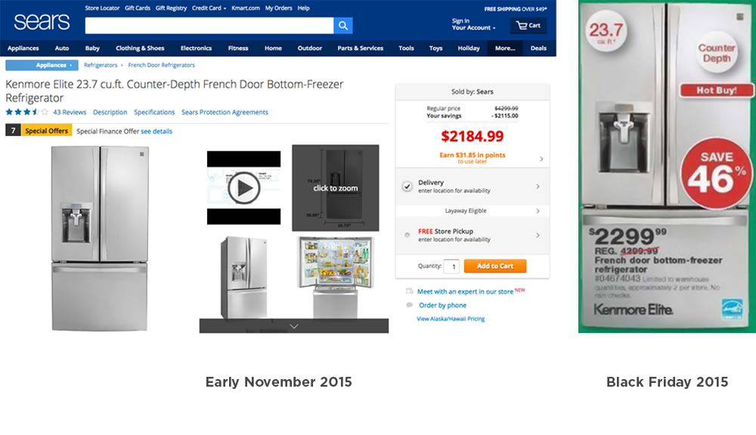This screenshot has width=756, height=435.
Task: Click the Meet with an expert calendar icon
Action: pos(409,291)
